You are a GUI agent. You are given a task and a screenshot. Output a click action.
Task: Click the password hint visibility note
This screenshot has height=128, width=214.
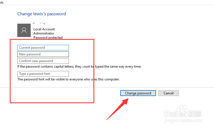pos(68,79)
